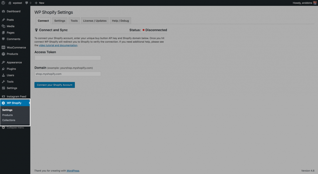Click the Access Token input field
The image size is (318, 174).
point(67,58)
